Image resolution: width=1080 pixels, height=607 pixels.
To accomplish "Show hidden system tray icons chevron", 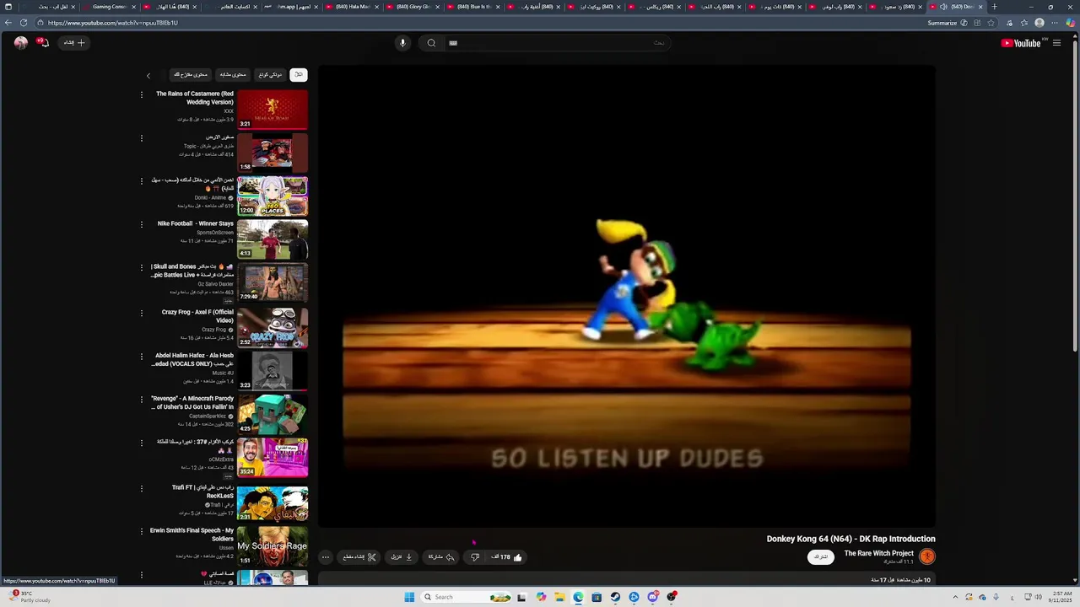I will pyautogui.click(x=955, y=597).
